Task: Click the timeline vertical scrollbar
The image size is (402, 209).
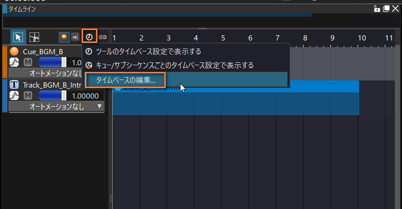Action: click(397, 127)
